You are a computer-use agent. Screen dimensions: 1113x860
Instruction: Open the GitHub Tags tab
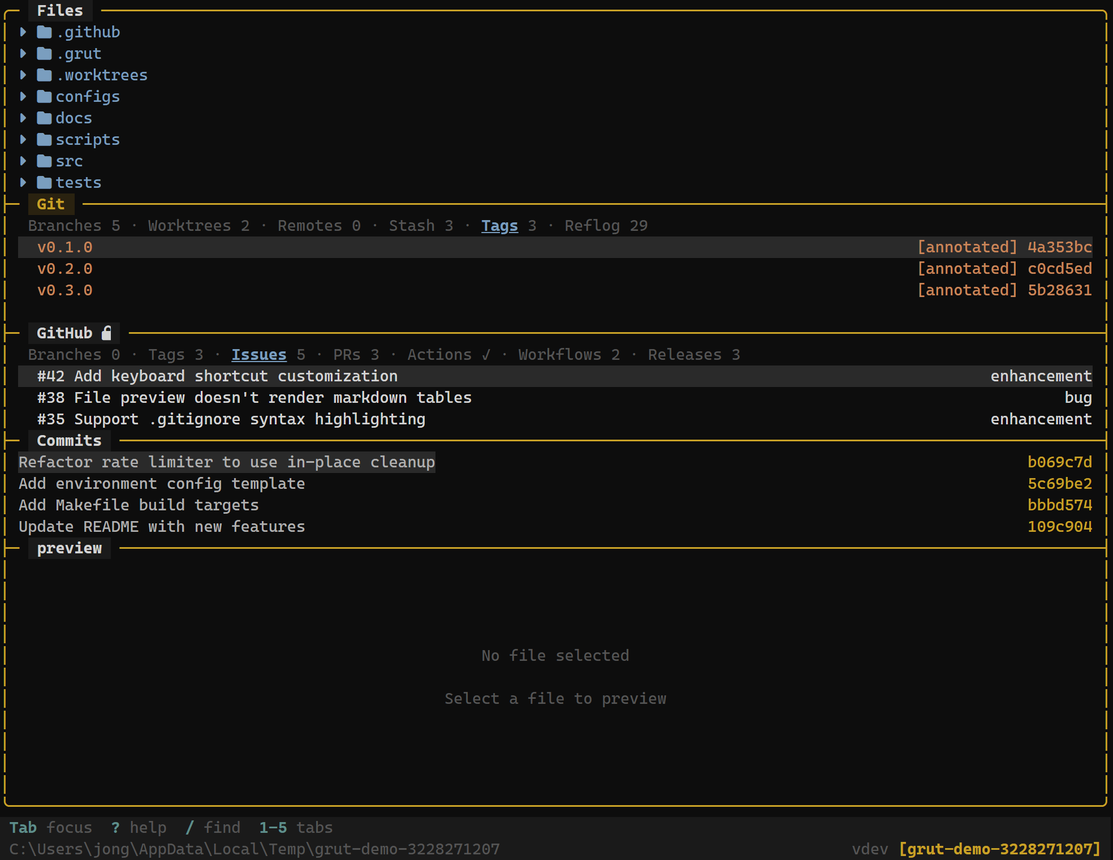pyautogui.click(x=175, y=355)
